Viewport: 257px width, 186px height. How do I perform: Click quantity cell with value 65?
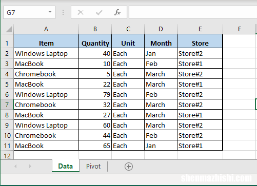(x=95, y=146)
